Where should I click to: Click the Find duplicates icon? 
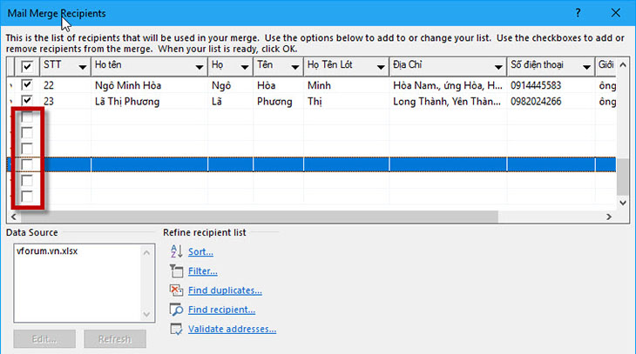(175, 291)
